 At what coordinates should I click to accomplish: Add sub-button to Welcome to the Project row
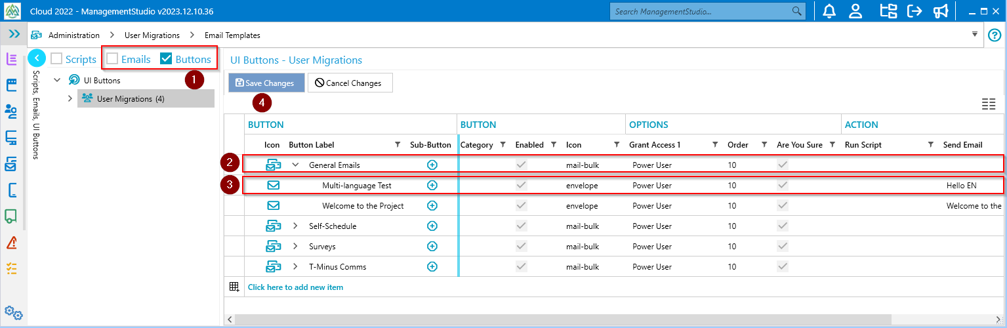[x=432, y=206]
